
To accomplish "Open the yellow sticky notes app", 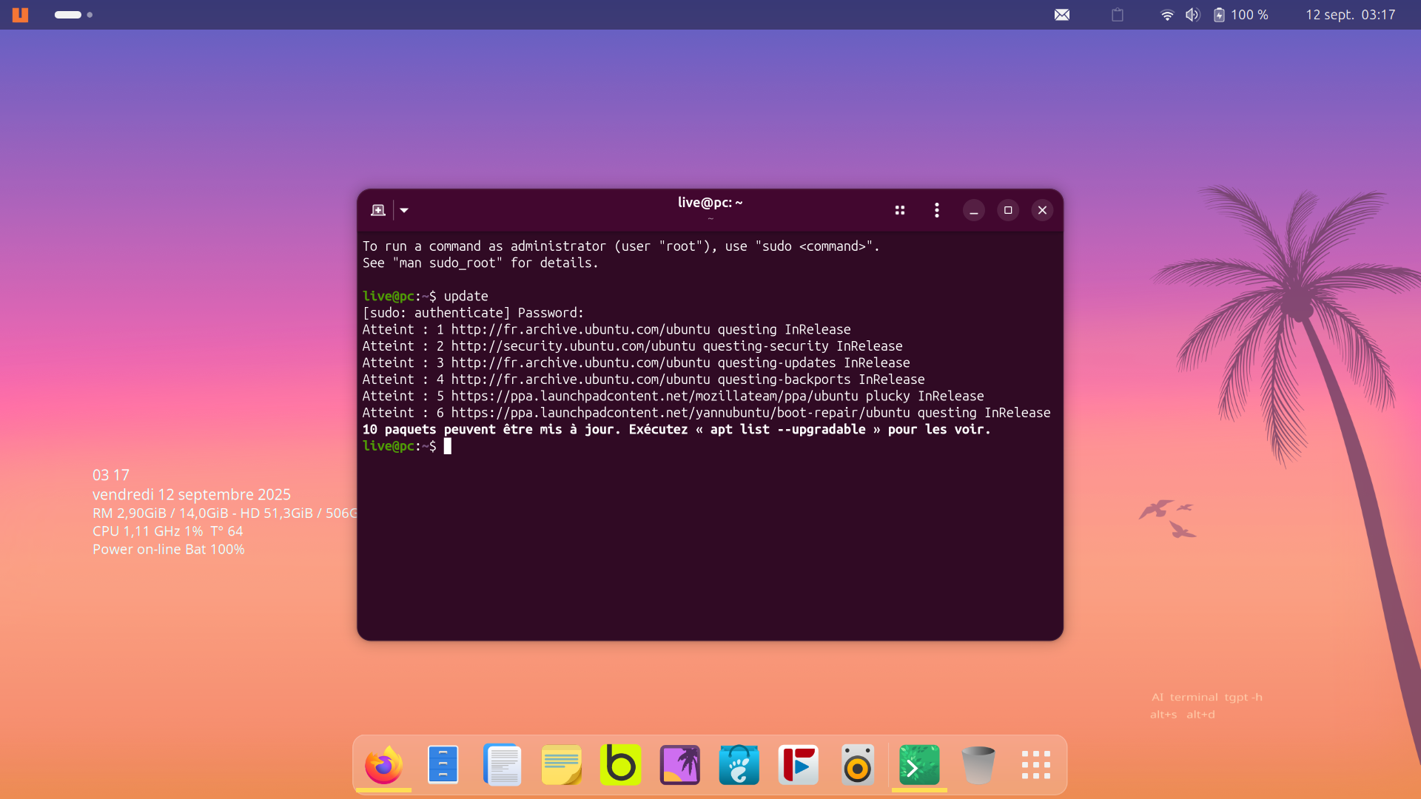I will [x=562, y=765].
